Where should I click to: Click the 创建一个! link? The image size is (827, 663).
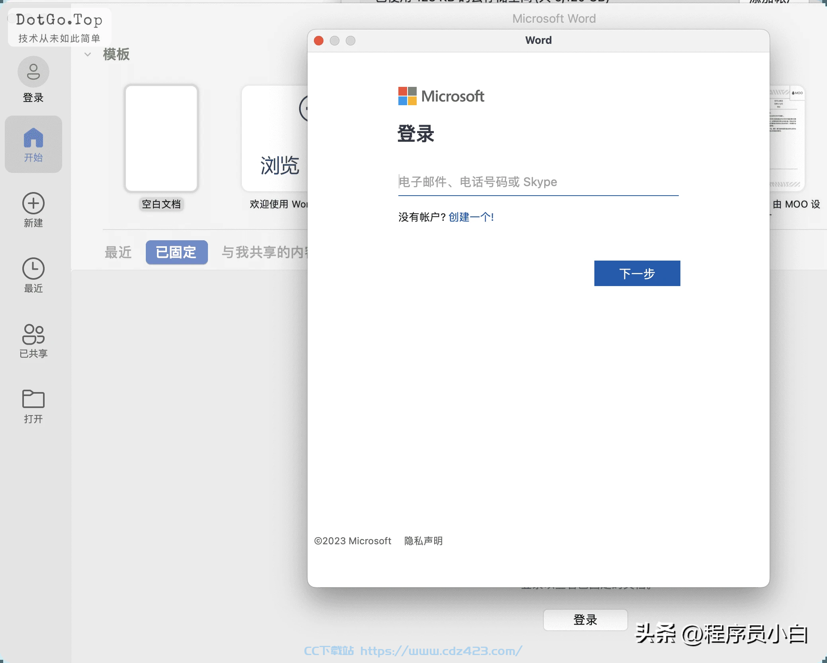pyautogui.click(x=471, y=217)
